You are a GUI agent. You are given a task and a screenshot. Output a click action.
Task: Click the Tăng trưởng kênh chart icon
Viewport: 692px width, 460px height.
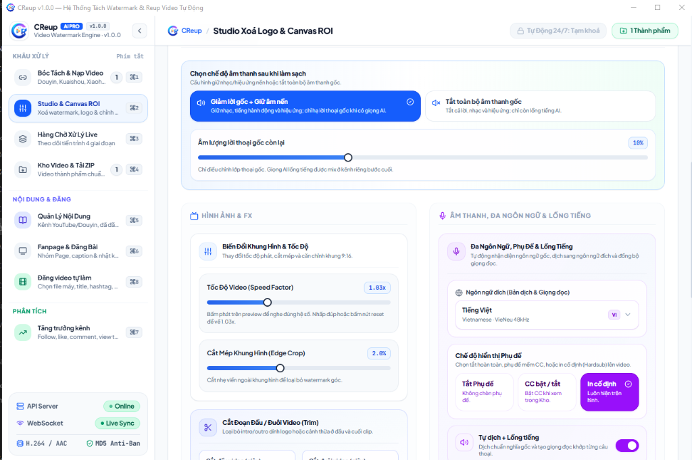[x=22, y=332]
